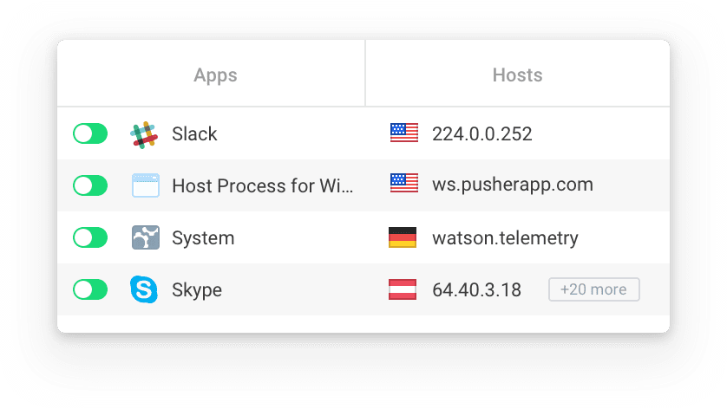The width and height of the screenshot is (727, 409).
Task: Click the US flag beside 224.0.0.252
Action: tap(403, 133)
